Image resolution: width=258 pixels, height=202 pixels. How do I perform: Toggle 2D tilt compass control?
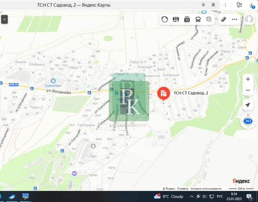click(248, 121)
